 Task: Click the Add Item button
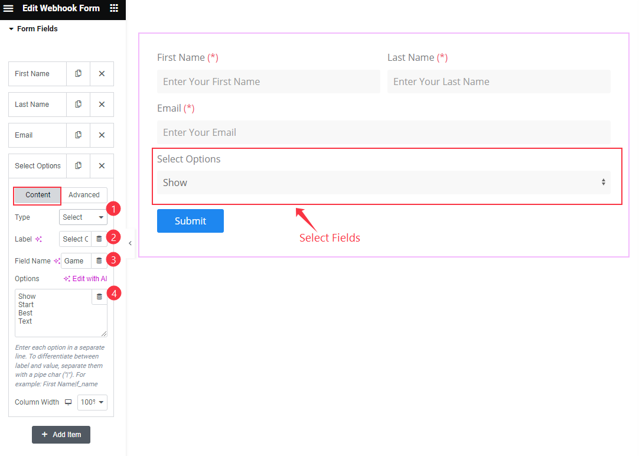click(61, 434)
